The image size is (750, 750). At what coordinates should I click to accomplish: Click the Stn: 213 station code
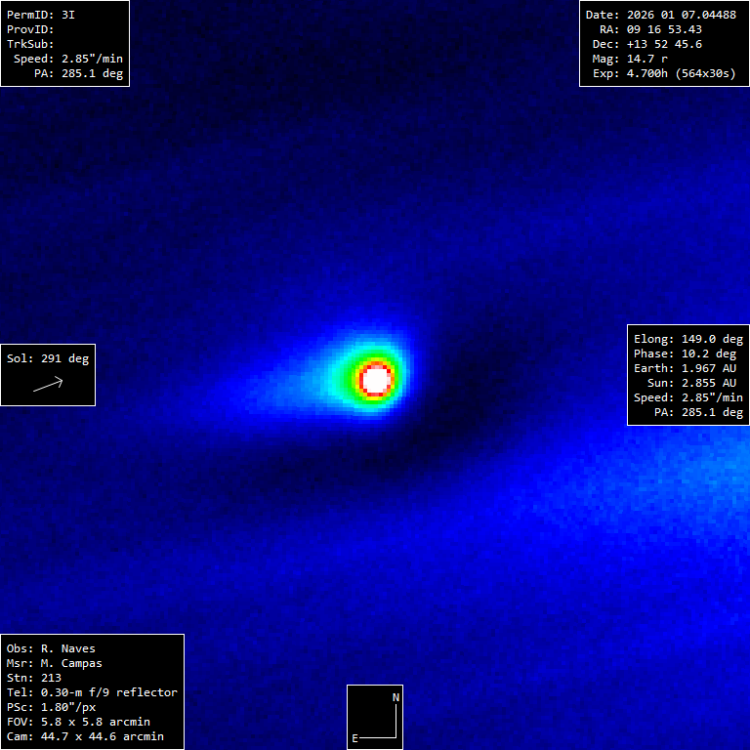[34, 678]
